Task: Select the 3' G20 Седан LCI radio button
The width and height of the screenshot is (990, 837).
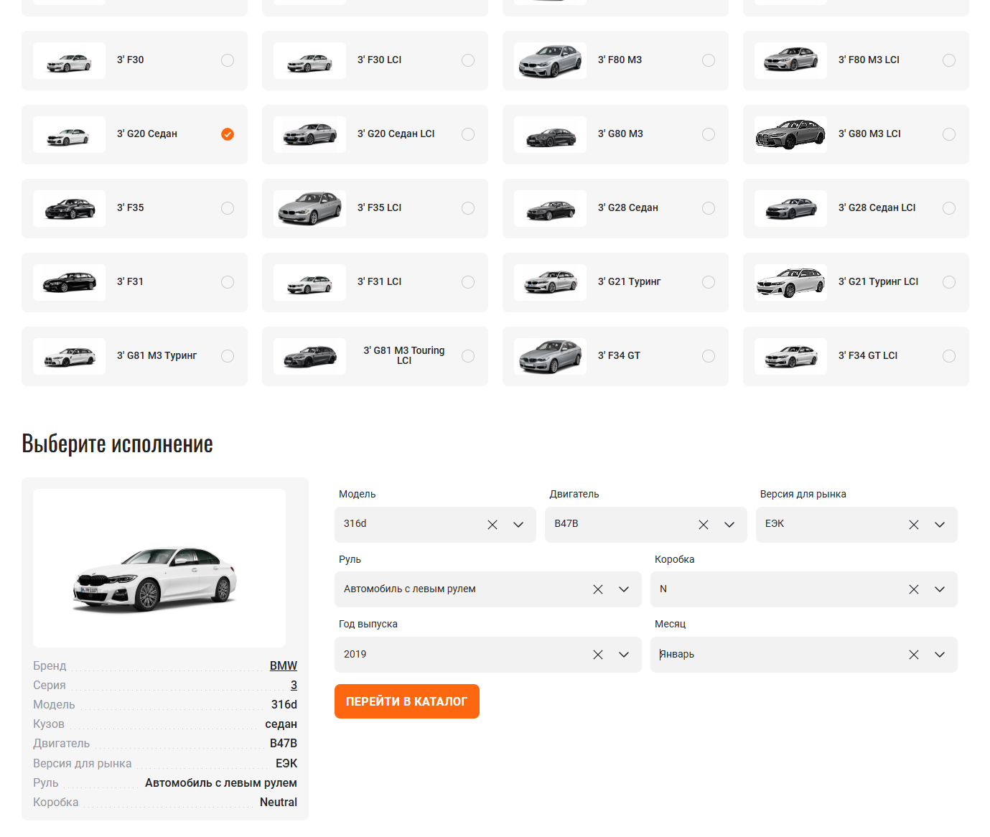Action: [468, 134]
